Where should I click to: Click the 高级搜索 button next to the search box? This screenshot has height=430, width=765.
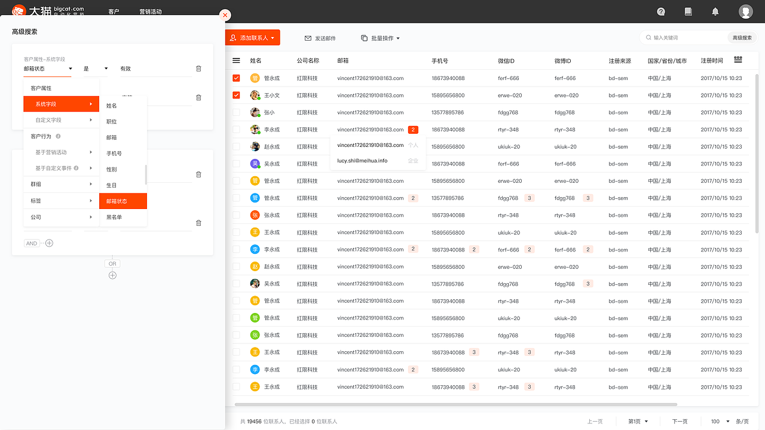(742, 38)
